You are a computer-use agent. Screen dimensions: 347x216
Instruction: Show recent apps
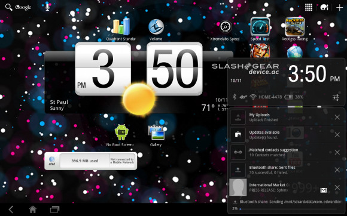54,209
